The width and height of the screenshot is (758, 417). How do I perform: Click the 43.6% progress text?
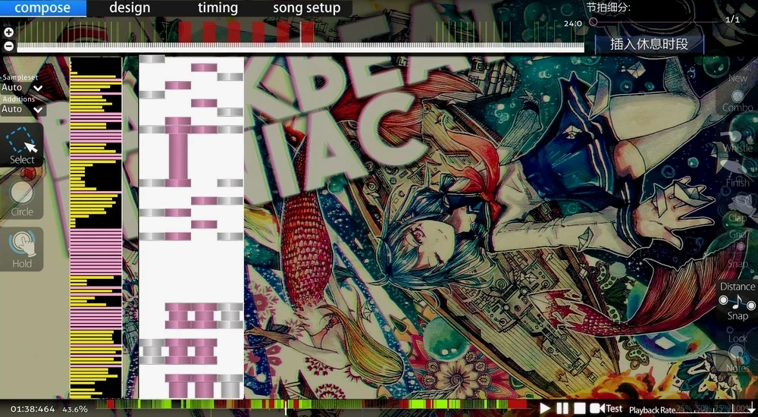(75, 409)
